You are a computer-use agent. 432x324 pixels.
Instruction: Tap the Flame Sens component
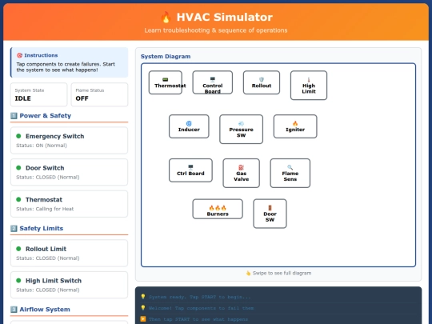click(290, 173)
